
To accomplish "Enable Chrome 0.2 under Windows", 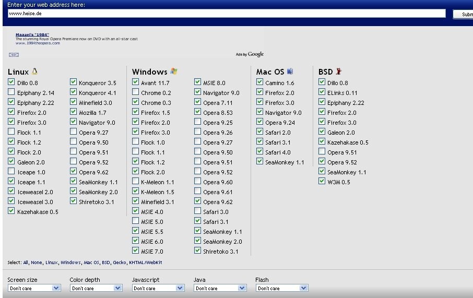I will [x=135, y=92].
